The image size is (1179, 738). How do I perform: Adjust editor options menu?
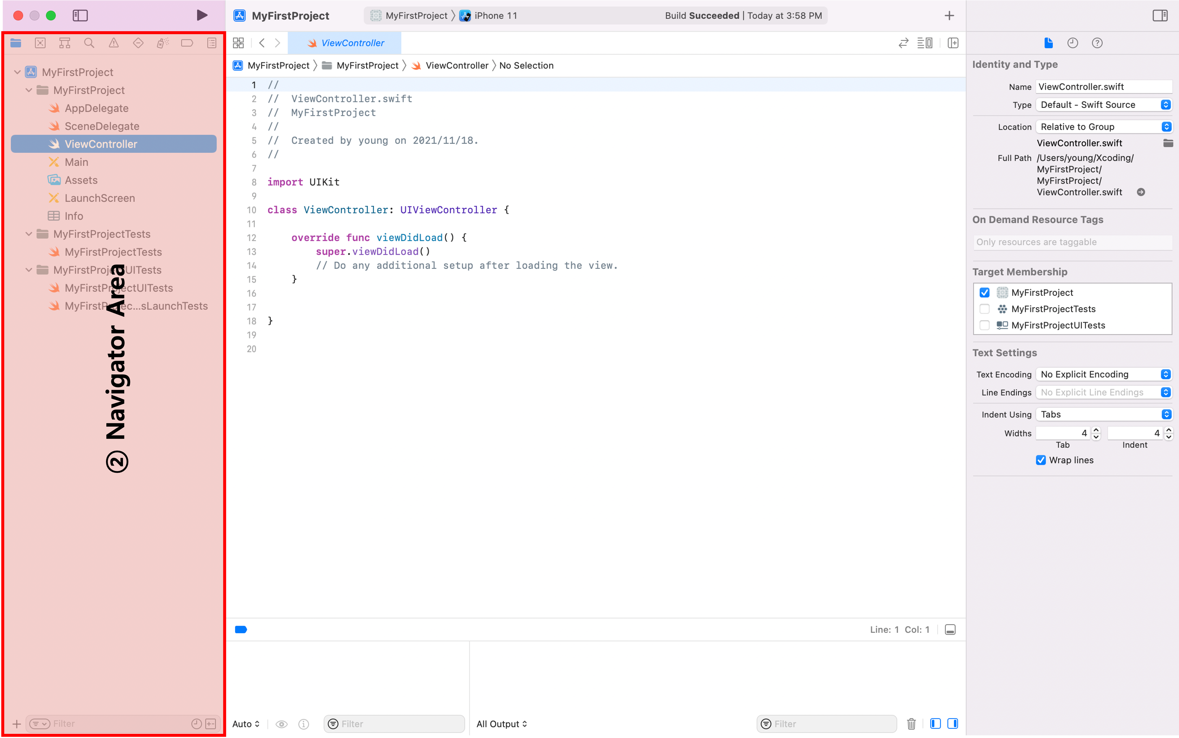[x=925, y=43]
